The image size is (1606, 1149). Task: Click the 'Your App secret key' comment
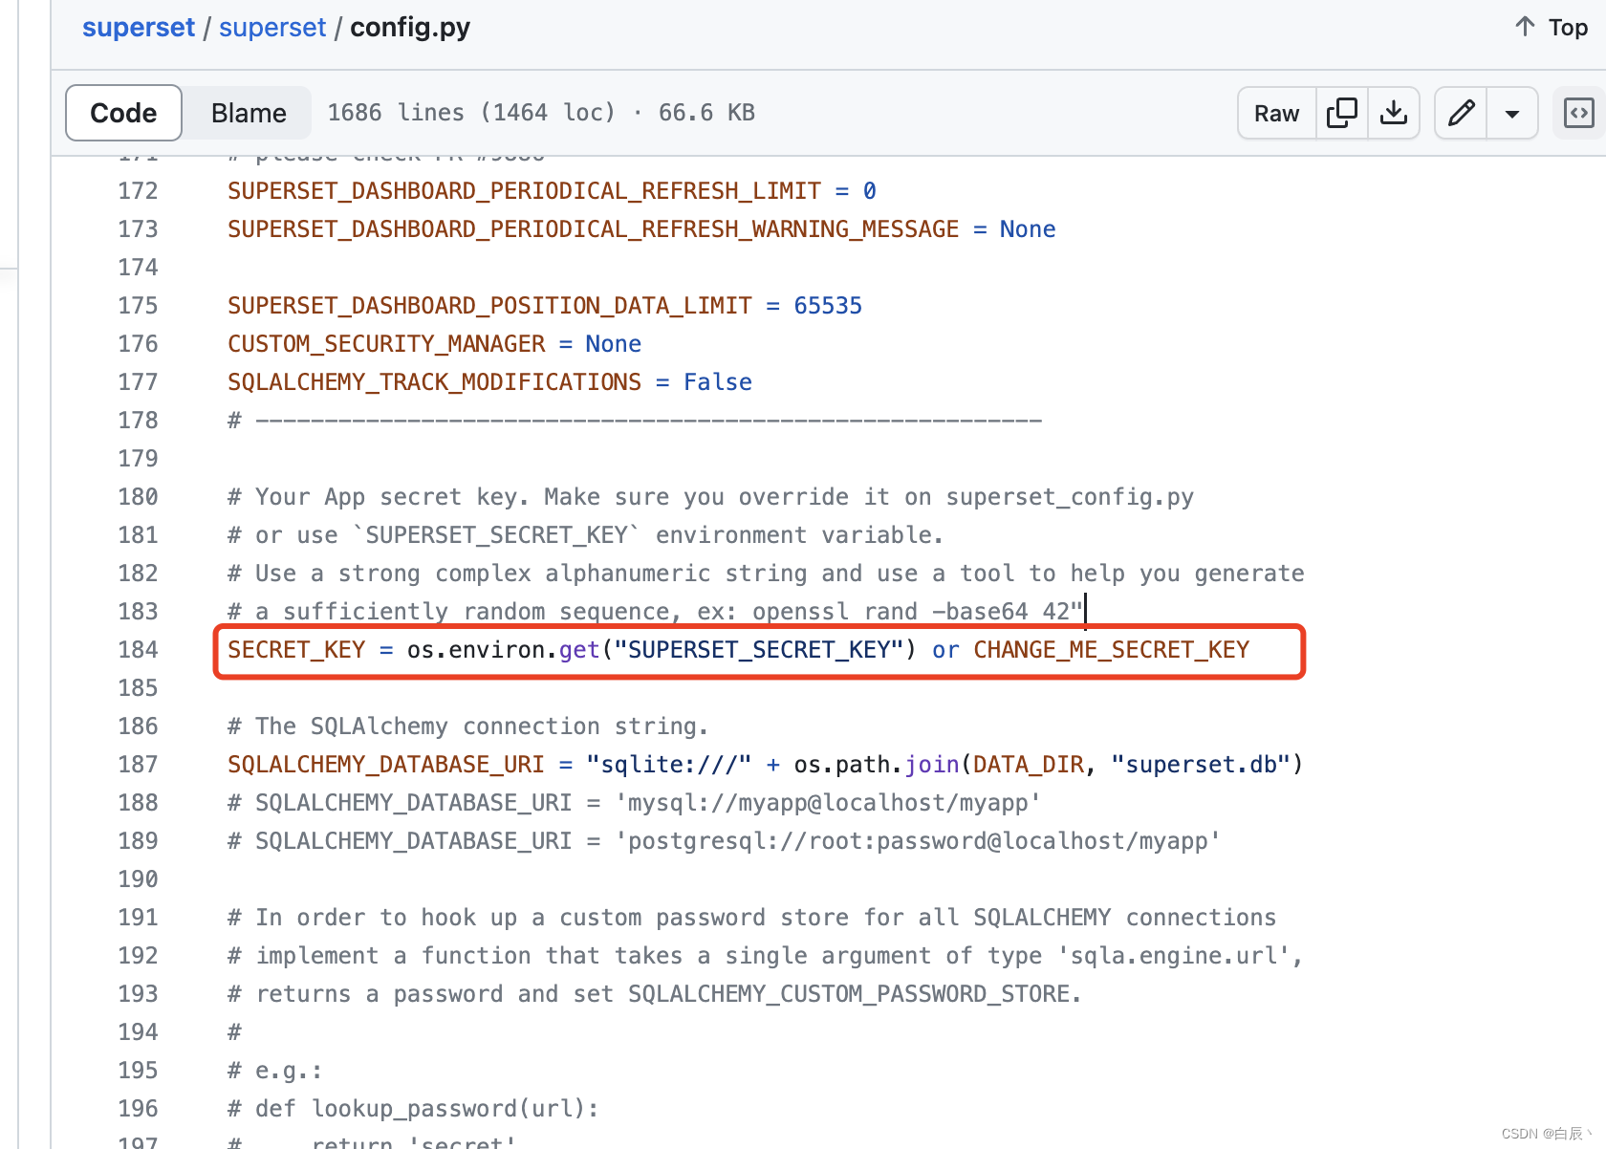click(710, 497)
